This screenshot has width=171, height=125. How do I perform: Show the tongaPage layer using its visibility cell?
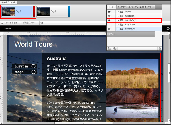pyautogui.click(x=109, y=25)
